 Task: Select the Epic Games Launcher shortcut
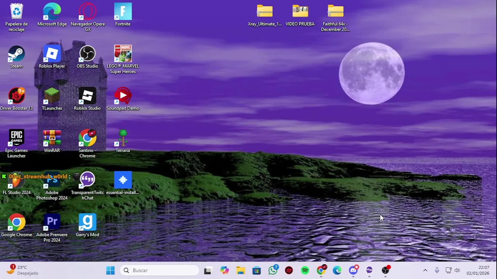pyautogui.click(x=16, y=144)
